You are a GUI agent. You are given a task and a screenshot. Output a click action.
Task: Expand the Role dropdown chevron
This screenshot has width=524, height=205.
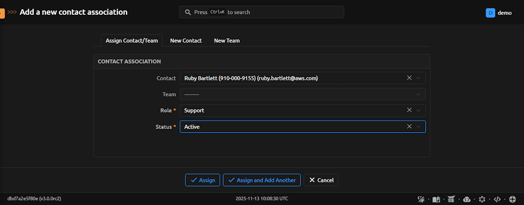pyautogui.click(x=419, y=110)
